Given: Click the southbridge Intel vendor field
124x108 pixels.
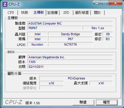Looking at the screenshot, I should 37,39.
